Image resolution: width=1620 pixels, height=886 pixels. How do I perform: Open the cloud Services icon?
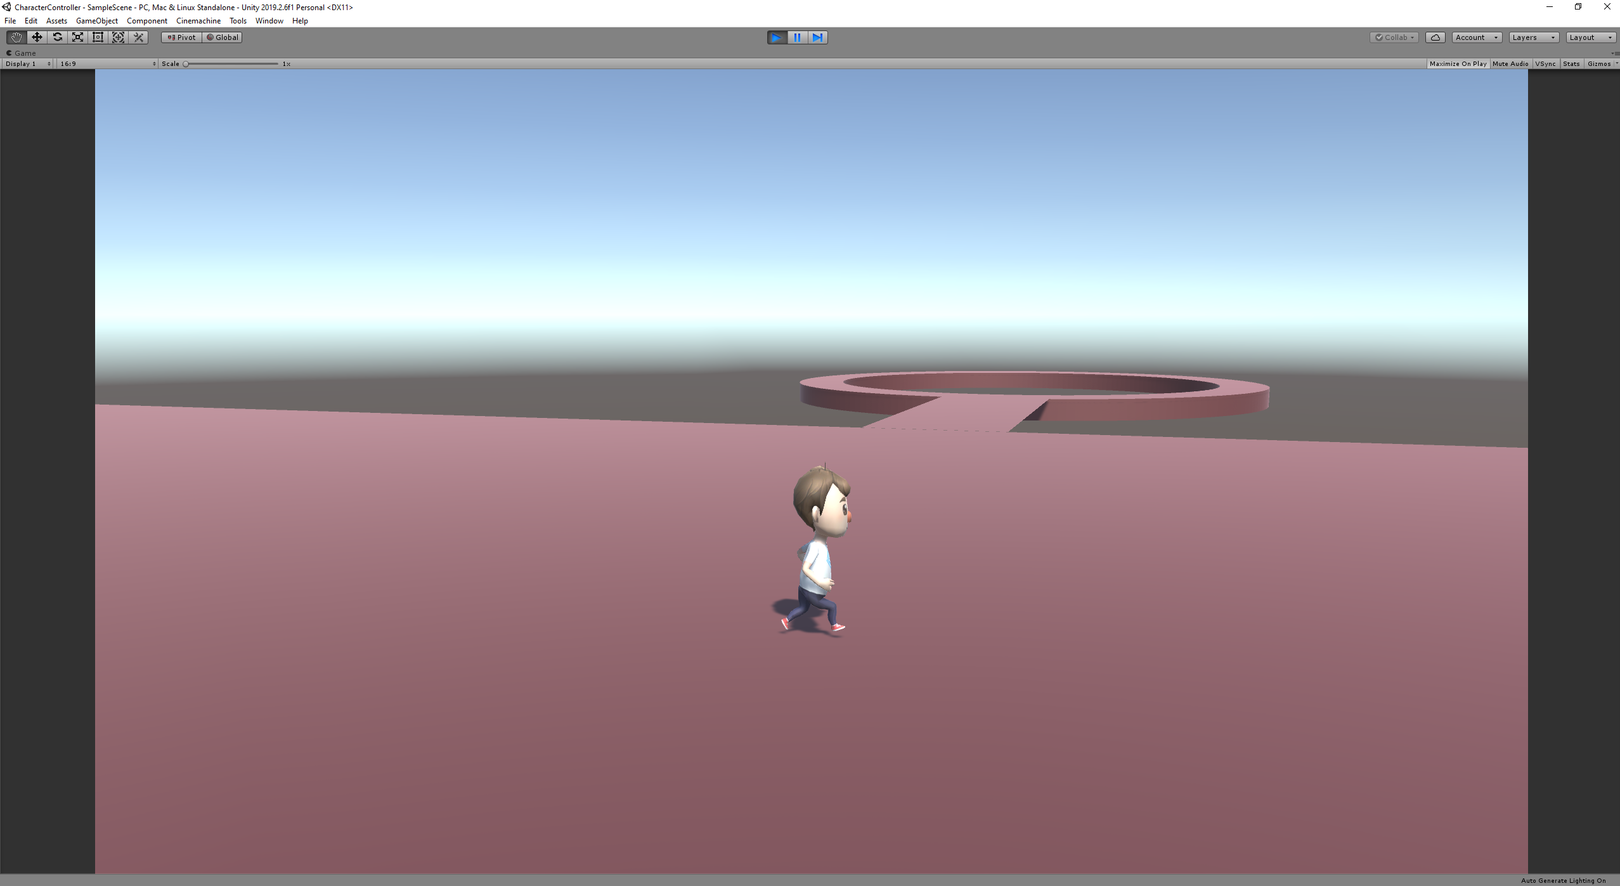click(1435, 37)
